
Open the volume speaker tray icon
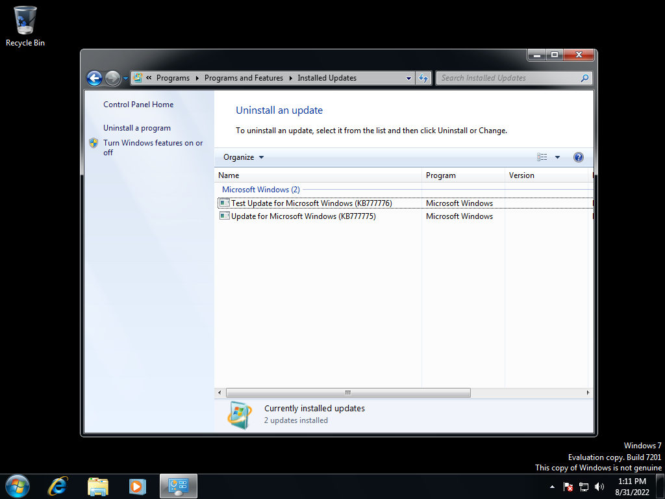pos(599,487)
